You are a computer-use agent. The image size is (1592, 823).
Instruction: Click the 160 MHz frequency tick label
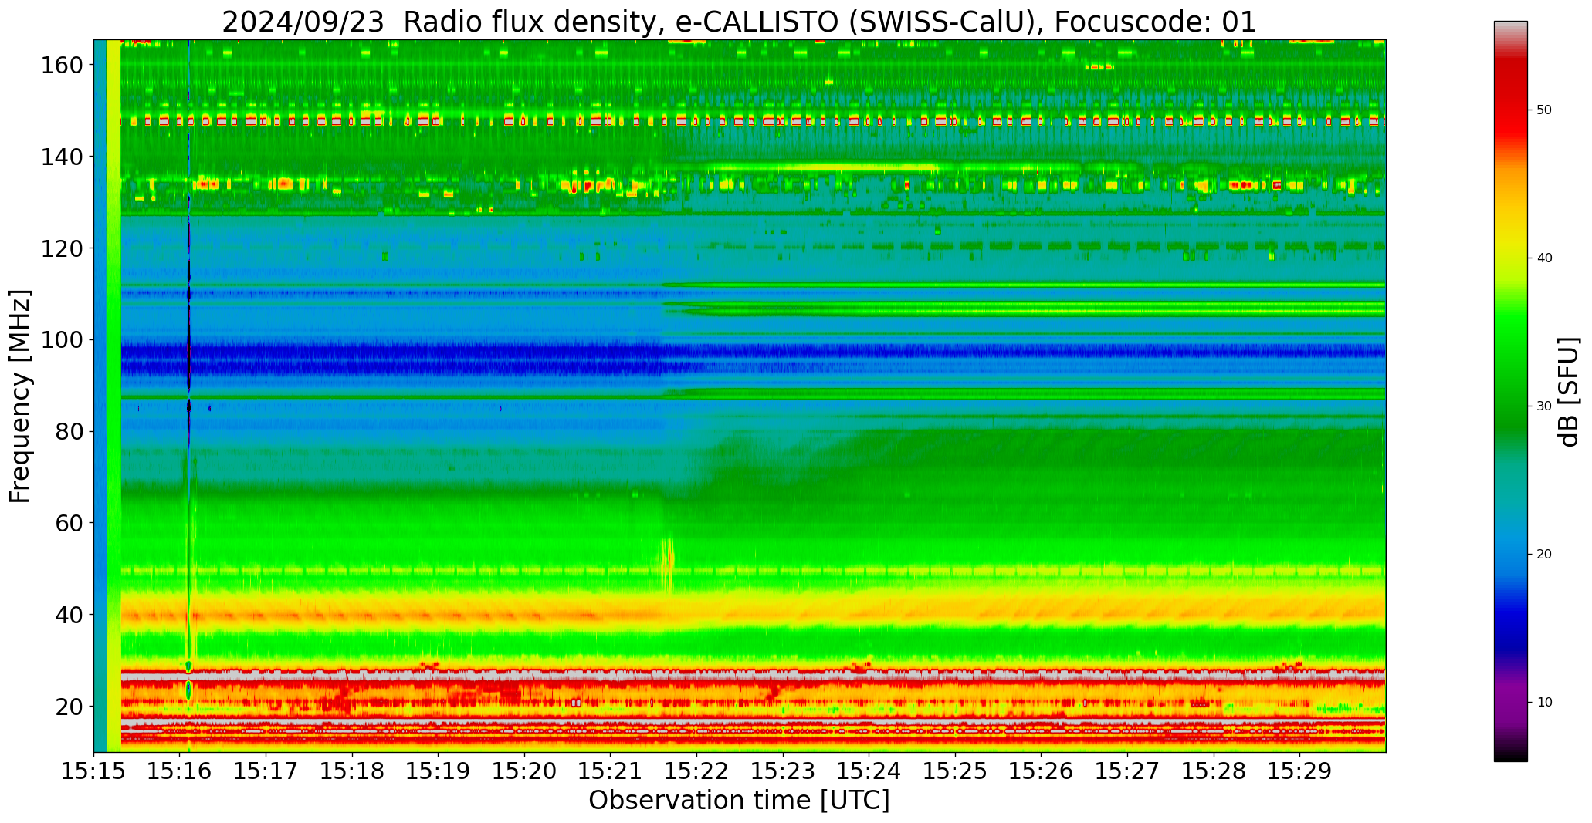62,66
